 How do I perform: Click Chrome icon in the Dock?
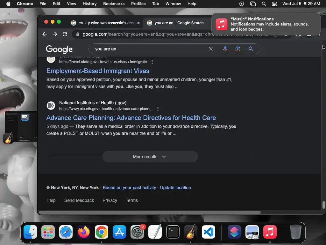click(102, 232)
